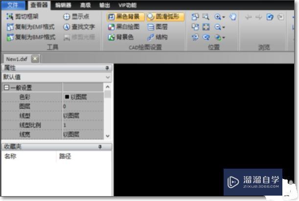The width and height of the screenshot is (299, 201).
Task: Pin the 属性 properties panel
Action: pyautogui.click(x=107, y=68)
